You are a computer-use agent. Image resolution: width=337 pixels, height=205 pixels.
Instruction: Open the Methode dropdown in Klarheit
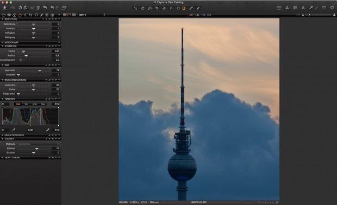point(38,144)
